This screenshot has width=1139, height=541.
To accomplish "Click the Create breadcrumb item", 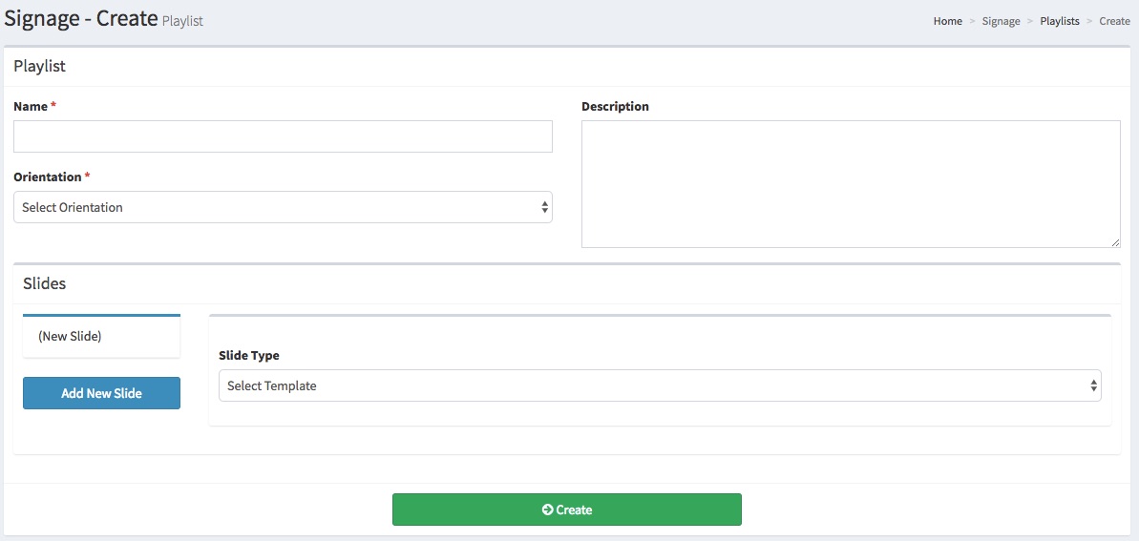I will (1114, 21).
